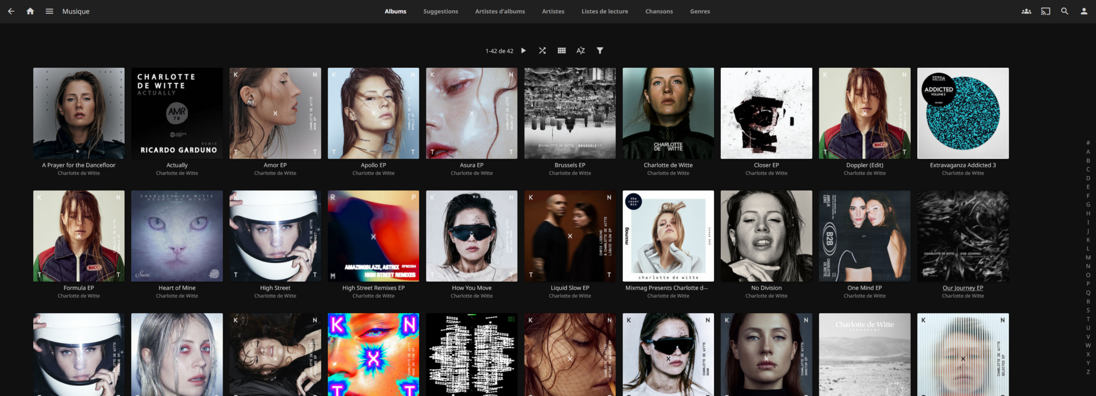1096x396 pixels.
Task: Open SyncPlay group icon
Action: [x=1026, y=11]
